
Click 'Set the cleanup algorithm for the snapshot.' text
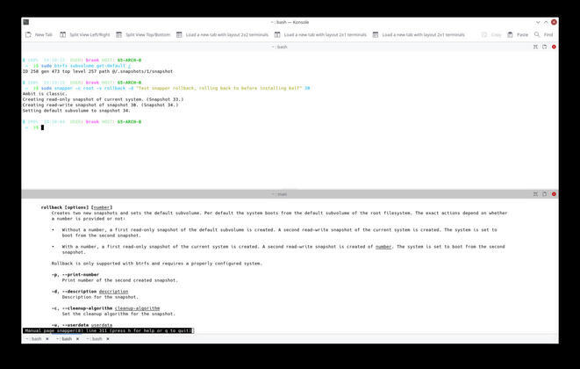click(x=118, y=314)
